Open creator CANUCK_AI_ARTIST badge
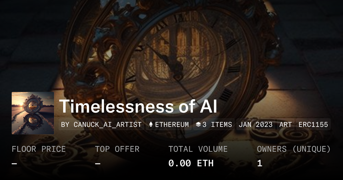This screenshot has height=180, width=343. coord(101,125)
